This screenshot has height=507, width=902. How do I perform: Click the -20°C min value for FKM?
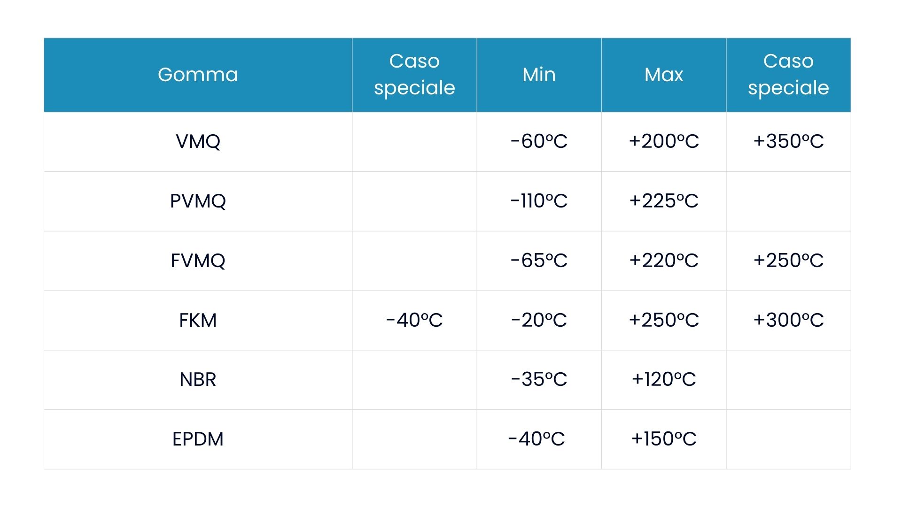point(539,320)
